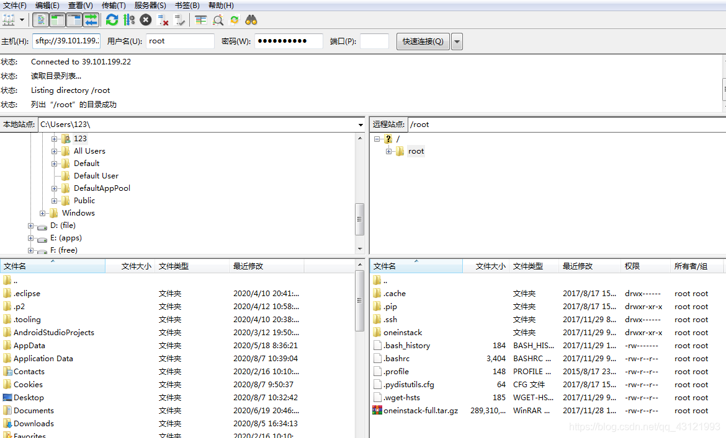Image resolution: width=726 pixels, height=438 pixels.
Task: Collapse the remote root / node
Action: 377,139
